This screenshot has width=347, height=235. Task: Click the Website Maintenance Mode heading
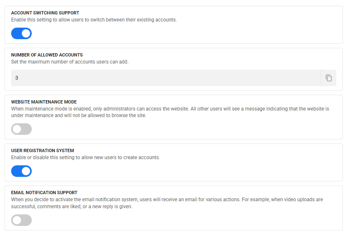[44, 102]
